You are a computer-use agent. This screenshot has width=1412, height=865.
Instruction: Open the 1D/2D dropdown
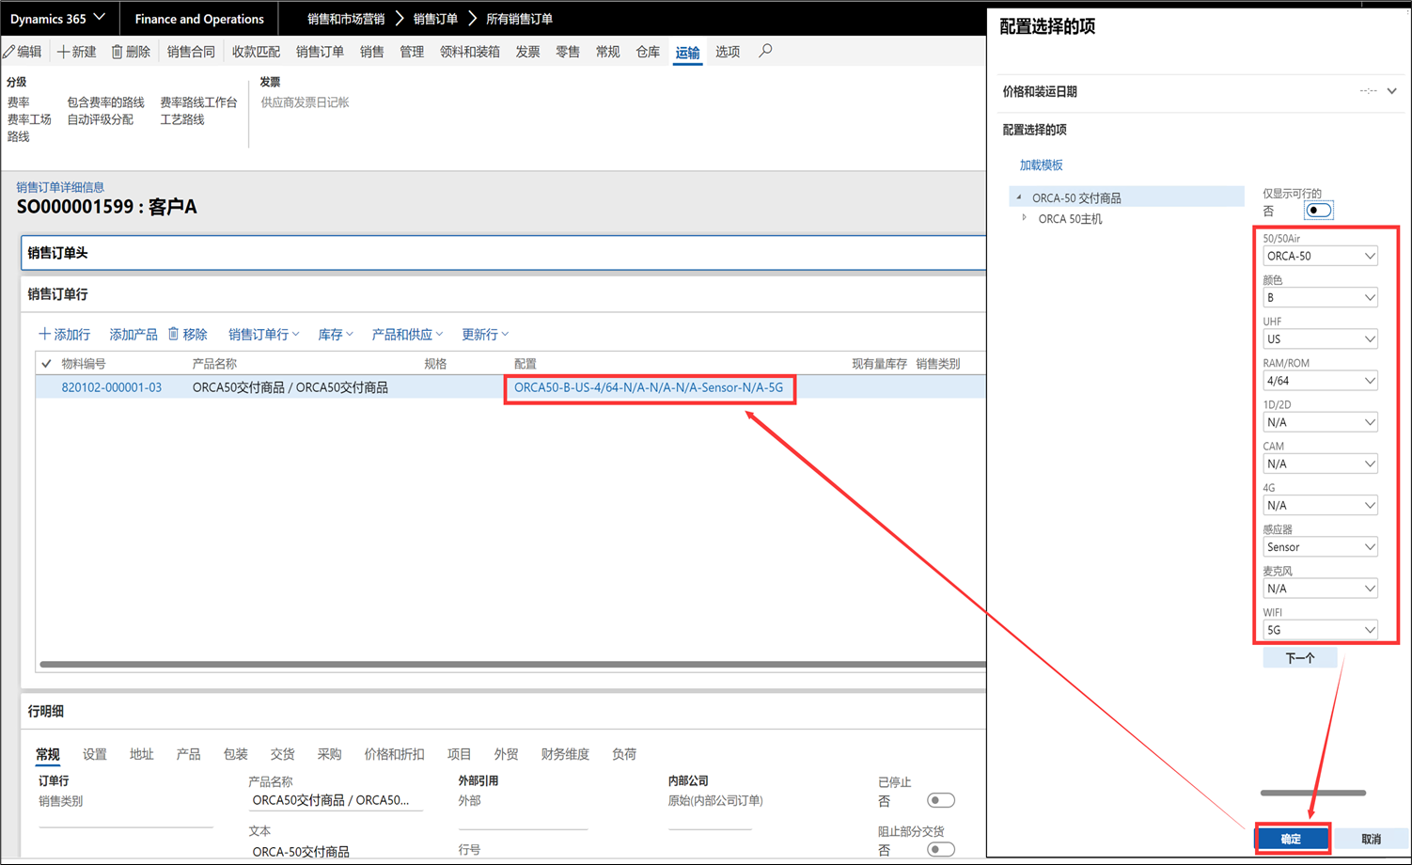(x=1320, y=422)
